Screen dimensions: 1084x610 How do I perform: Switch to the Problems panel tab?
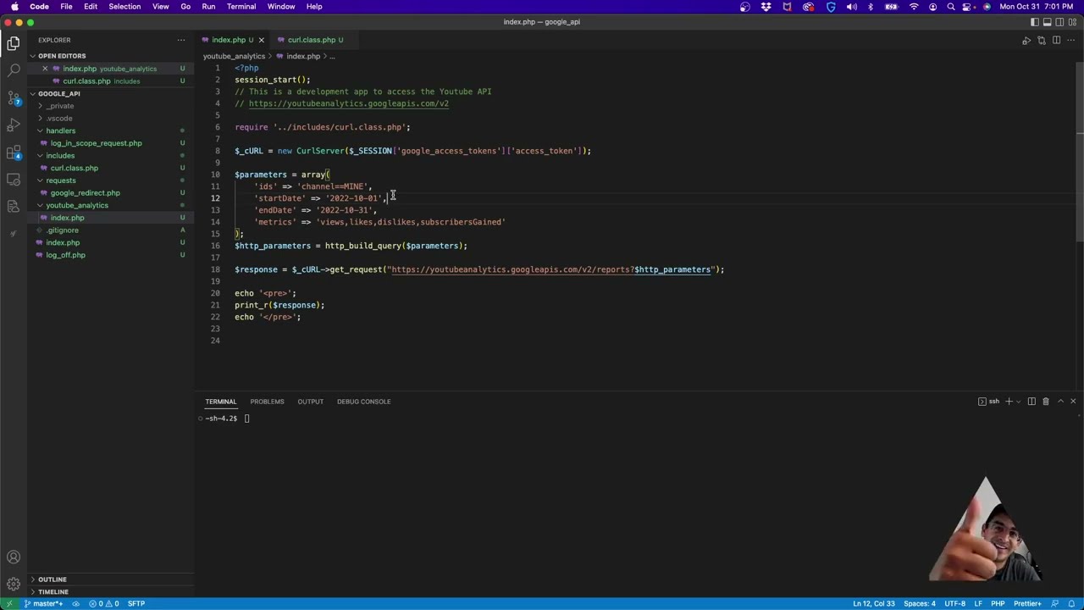coord(267,402)
